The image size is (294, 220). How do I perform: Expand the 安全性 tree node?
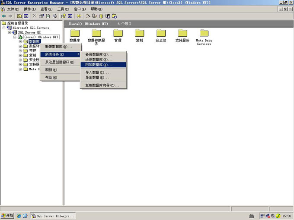20,60
